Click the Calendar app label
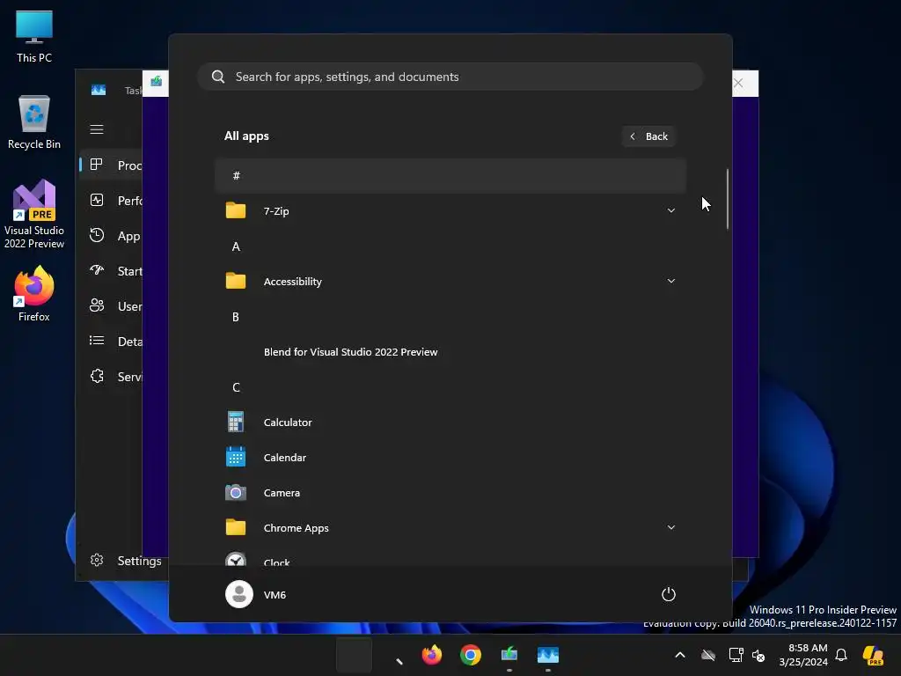 pyautogui.click(x=284, y=457)
